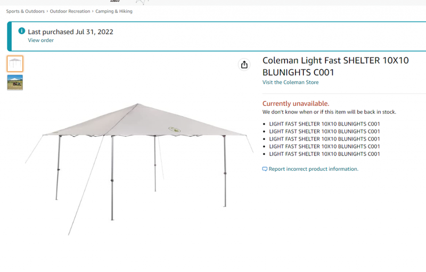Screen dimensions: 426x272
Task: Navigate to Camping & Hiking breadcrumb
Action: coord(114,11)
